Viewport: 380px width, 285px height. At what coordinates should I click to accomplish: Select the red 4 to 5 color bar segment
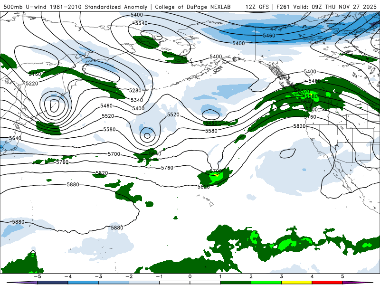coord(327,283)
